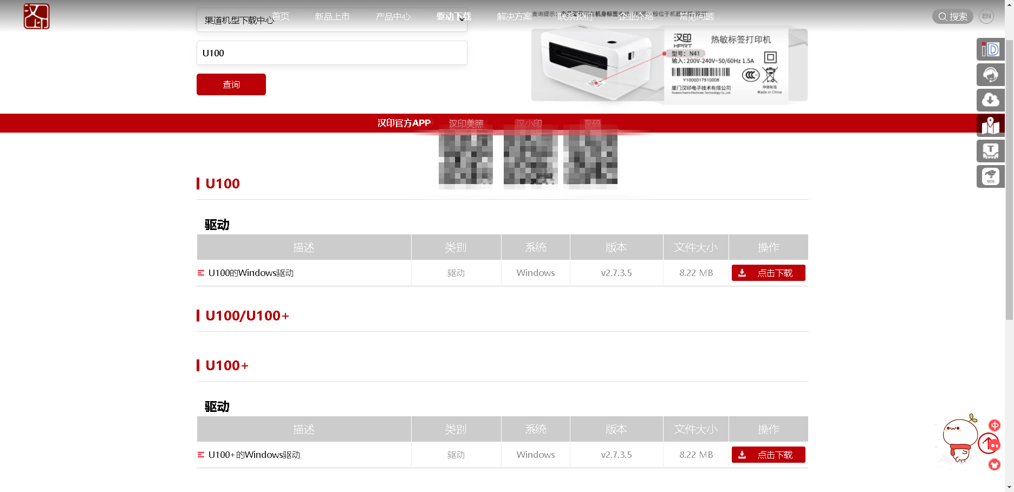
Task: Open the 联系我们 nav menu
Action: [x=575, y=16]
